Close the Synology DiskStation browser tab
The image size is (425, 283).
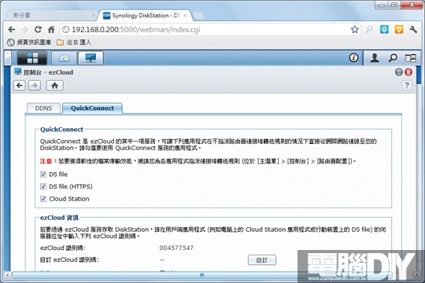click(x=185, y=16)
